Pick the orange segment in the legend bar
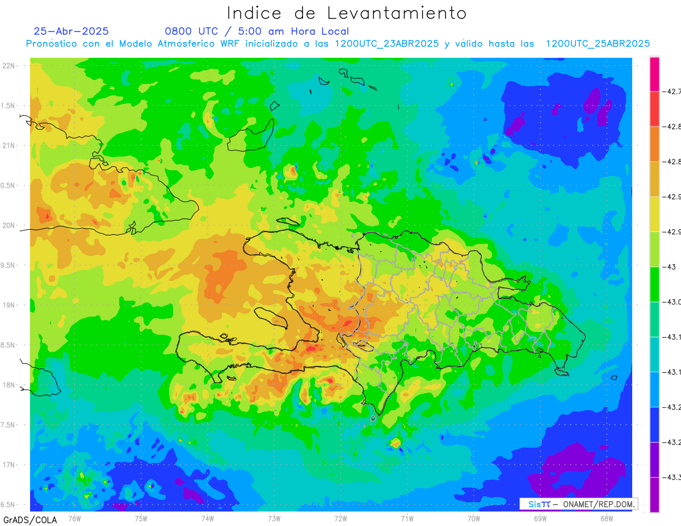This screenshot has width=681, height=526. click(x=654, y=144)
